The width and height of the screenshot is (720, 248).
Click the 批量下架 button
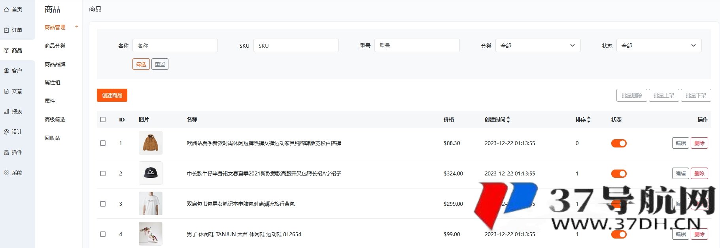(x=696, y=95)
